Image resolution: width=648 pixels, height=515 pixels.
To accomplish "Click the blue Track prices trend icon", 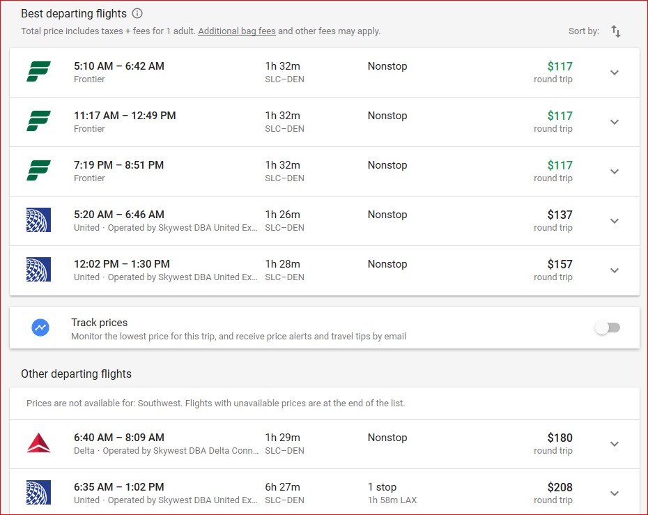I will coord(40,328).
